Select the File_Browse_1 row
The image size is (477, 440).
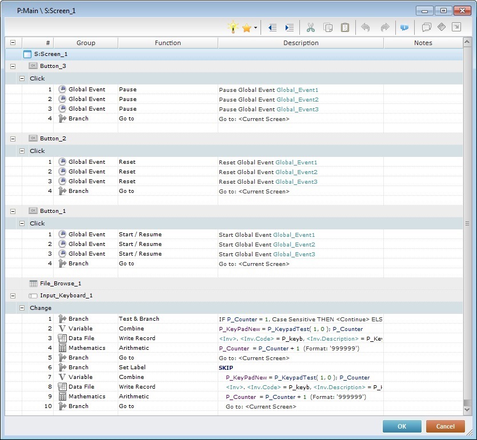[x=60, y=283]
